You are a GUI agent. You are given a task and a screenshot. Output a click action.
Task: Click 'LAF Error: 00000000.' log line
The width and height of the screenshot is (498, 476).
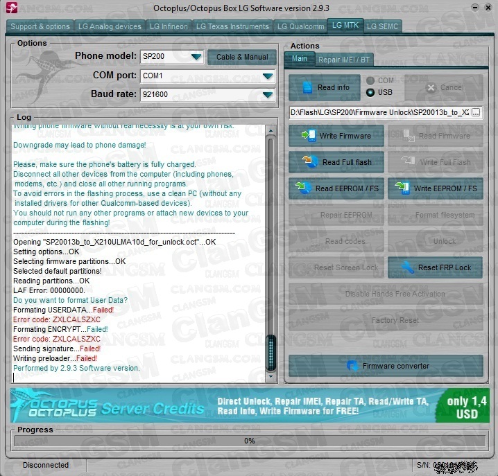(x=49, y=290)
